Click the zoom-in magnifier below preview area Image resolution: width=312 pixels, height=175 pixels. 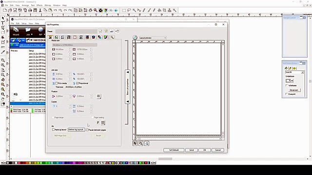(x=141, y=143)
